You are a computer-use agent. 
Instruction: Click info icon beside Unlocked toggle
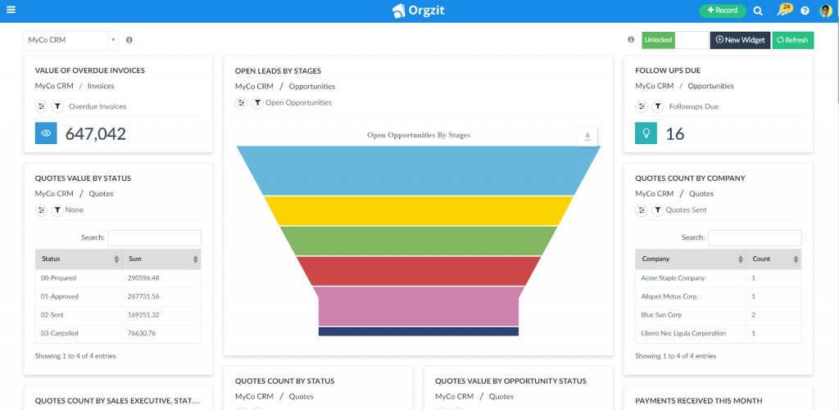coord(631,39)
